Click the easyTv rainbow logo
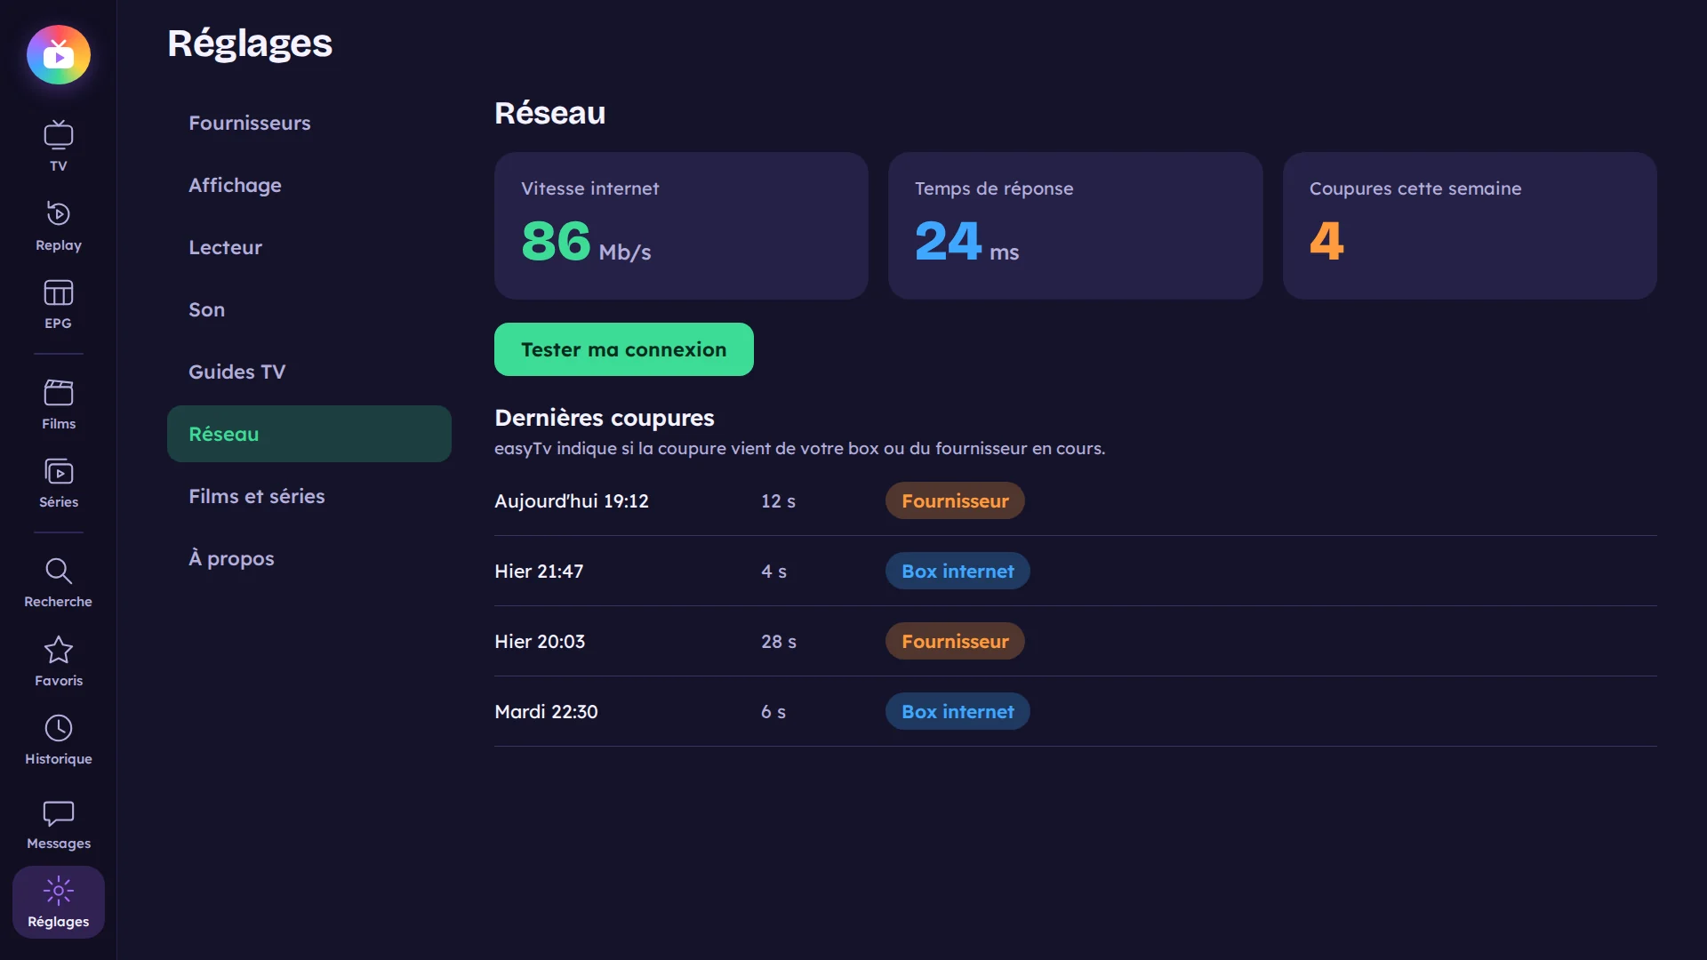The image size is (1707, 960). (59, 55)
